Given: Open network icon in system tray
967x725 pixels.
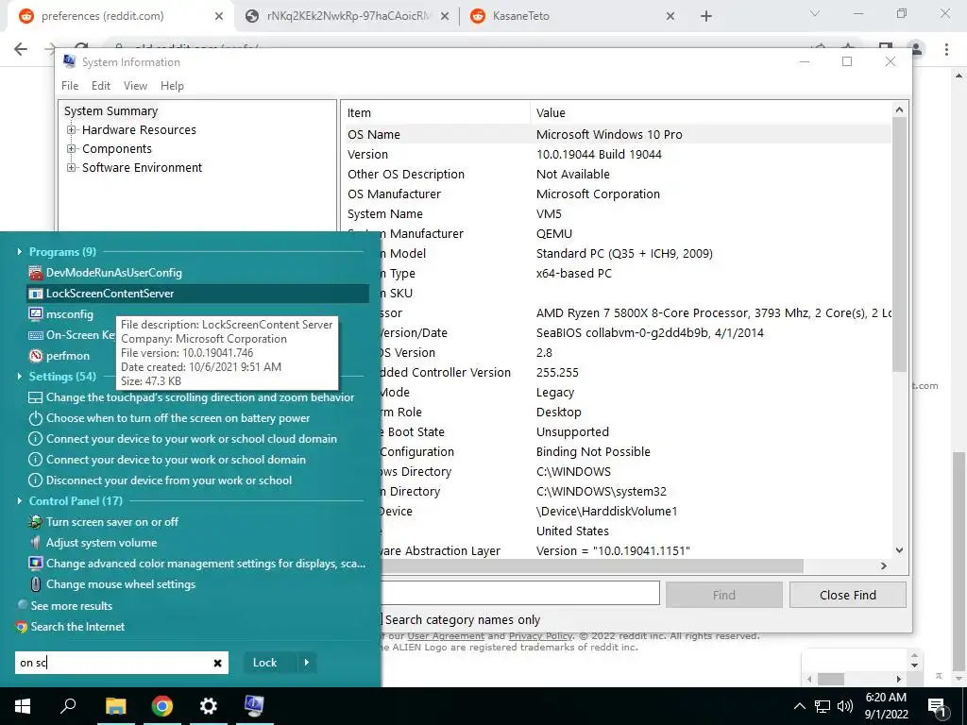Looking at the screenshot, I should [823, 706].
